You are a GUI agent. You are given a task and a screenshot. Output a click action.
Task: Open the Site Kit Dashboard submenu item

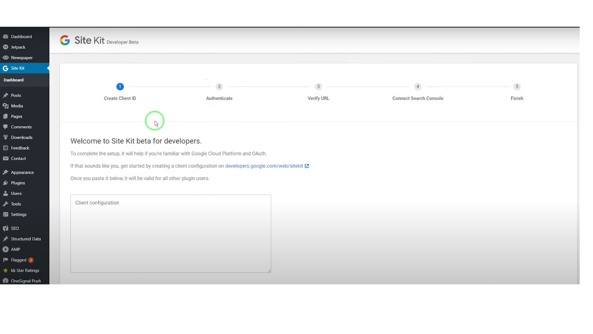(x=14, y=80)
